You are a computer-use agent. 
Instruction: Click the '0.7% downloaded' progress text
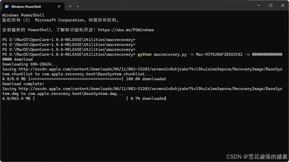148,99
